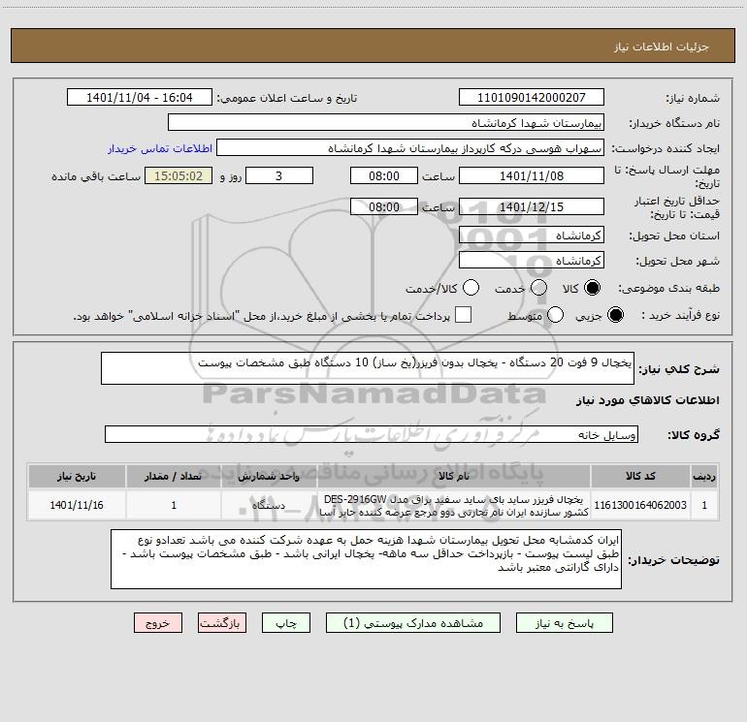The image size is (747, 722).
Task: Click the کد کالا column header
Action: tap(640, 476)
